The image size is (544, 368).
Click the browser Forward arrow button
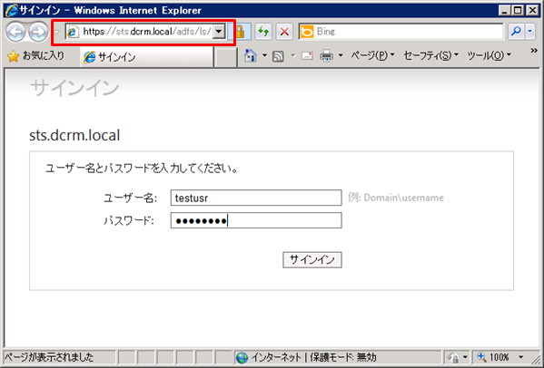(38, 32)
